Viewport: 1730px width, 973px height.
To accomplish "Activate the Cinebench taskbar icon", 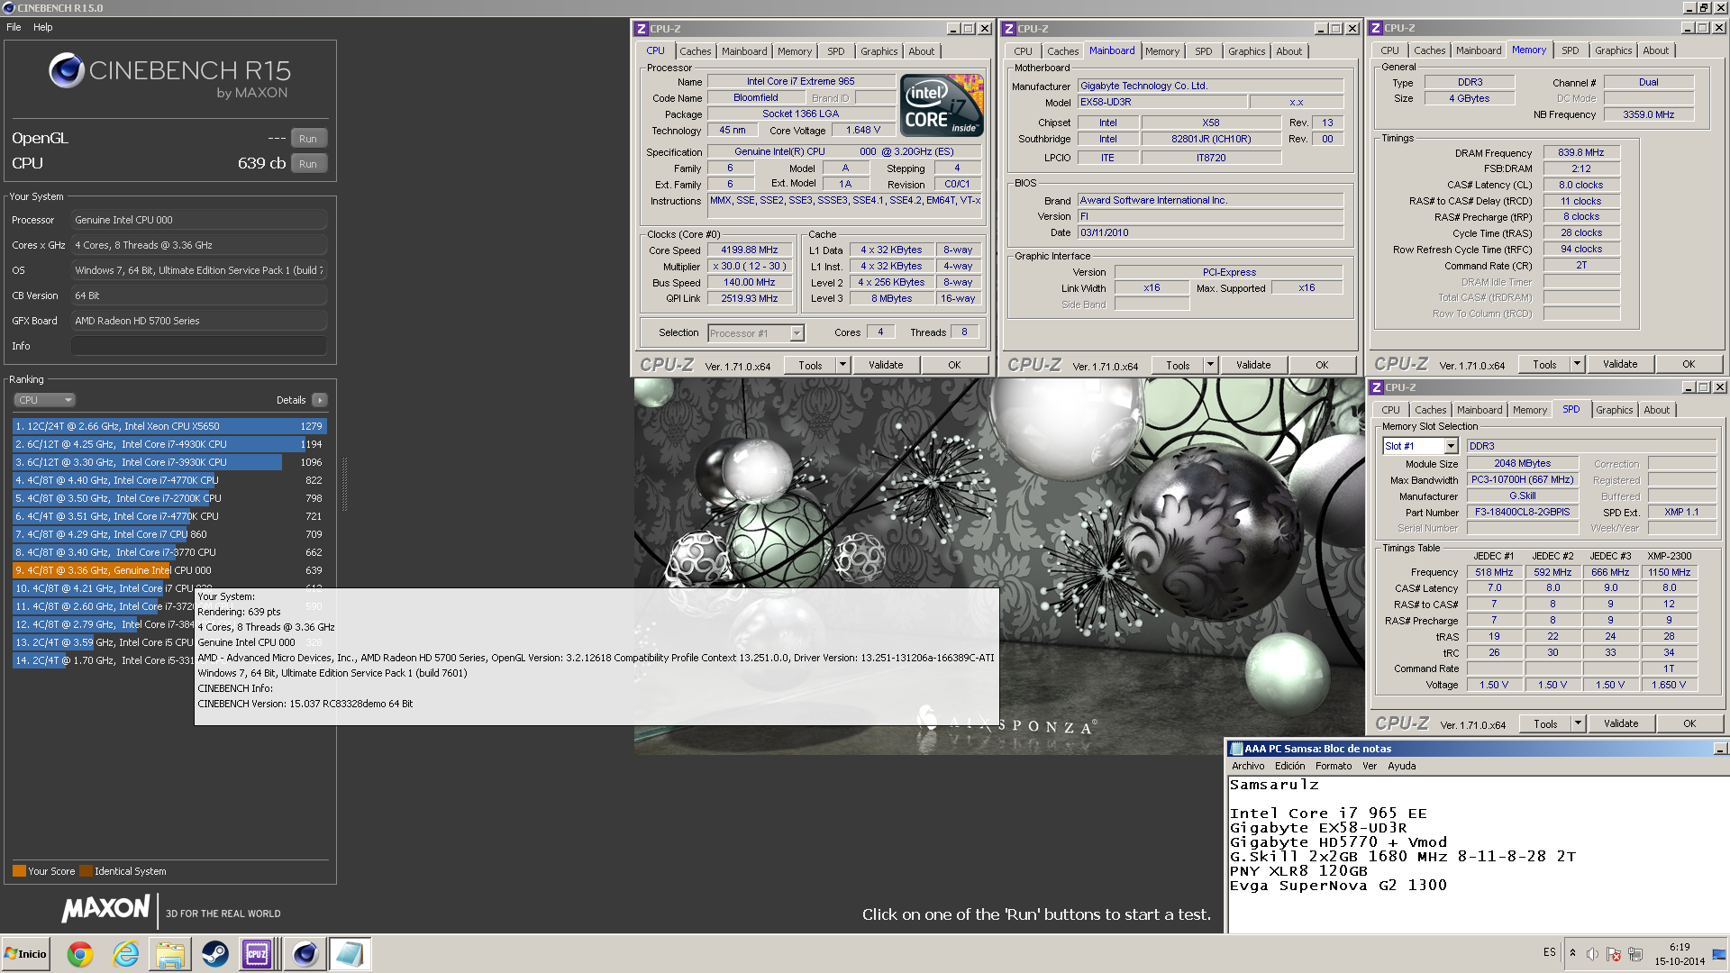I will pyautogui.click(x=305, y=954).
